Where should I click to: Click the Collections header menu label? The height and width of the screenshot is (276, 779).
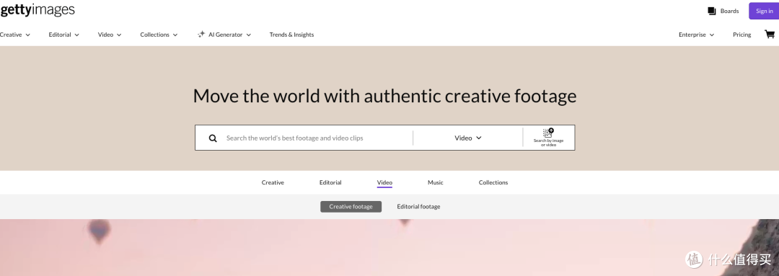(154, 35)
